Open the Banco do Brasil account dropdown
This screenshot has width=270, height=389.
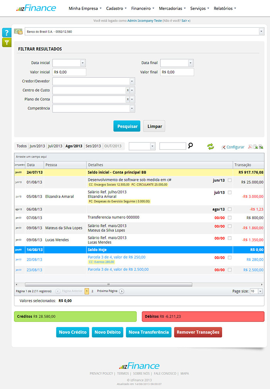point(261,32)
